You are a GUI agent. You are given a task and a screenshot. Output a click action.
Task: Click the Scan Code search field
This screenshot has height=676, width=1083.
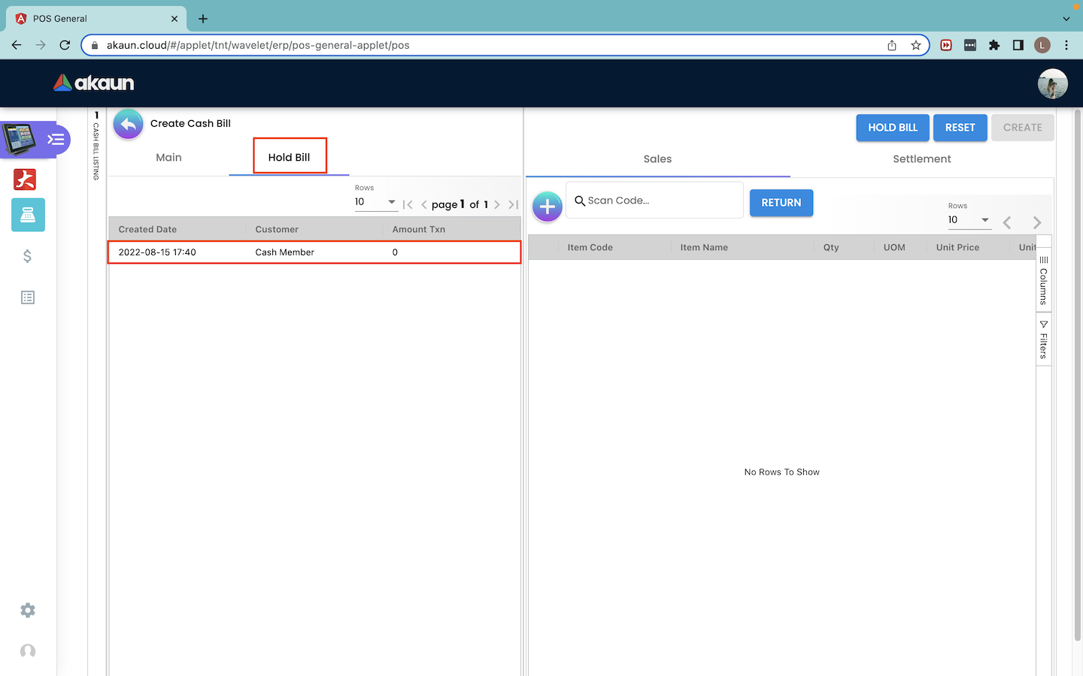click(x=654, y=201)
